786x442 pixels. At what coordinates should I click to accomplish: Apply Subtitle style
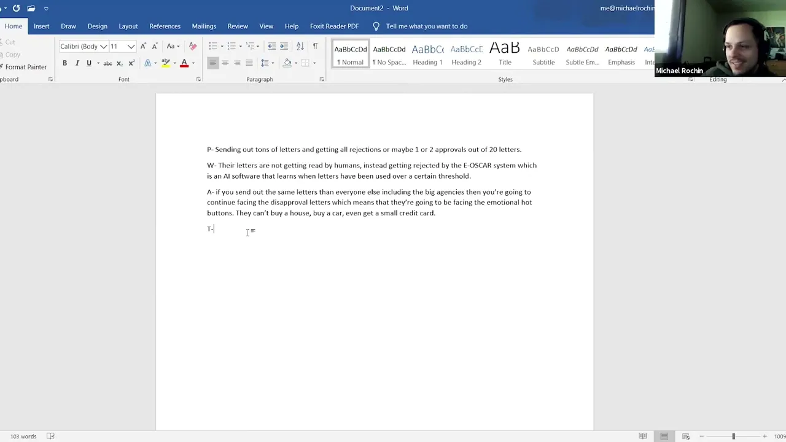pos(543,54)
